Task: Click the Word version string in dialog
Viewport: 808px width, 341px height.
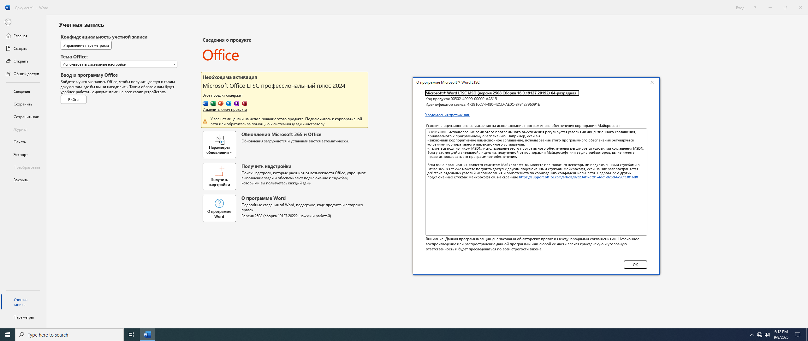Action: [x=502, y=93]
